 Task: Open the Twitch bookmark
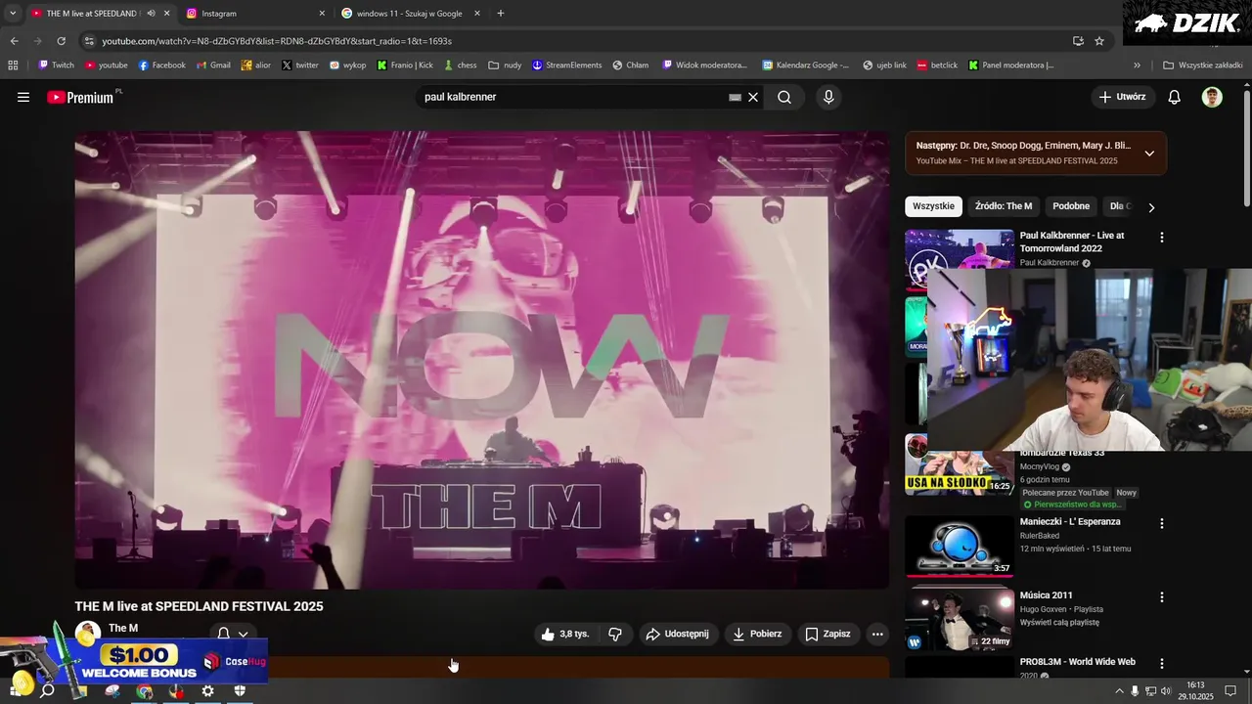tap(55, 66)
